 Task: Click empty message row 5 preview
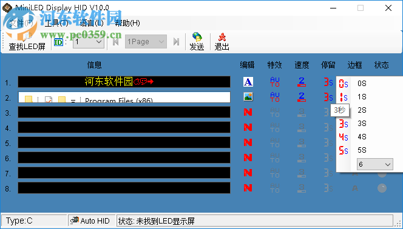coord(124,142)
